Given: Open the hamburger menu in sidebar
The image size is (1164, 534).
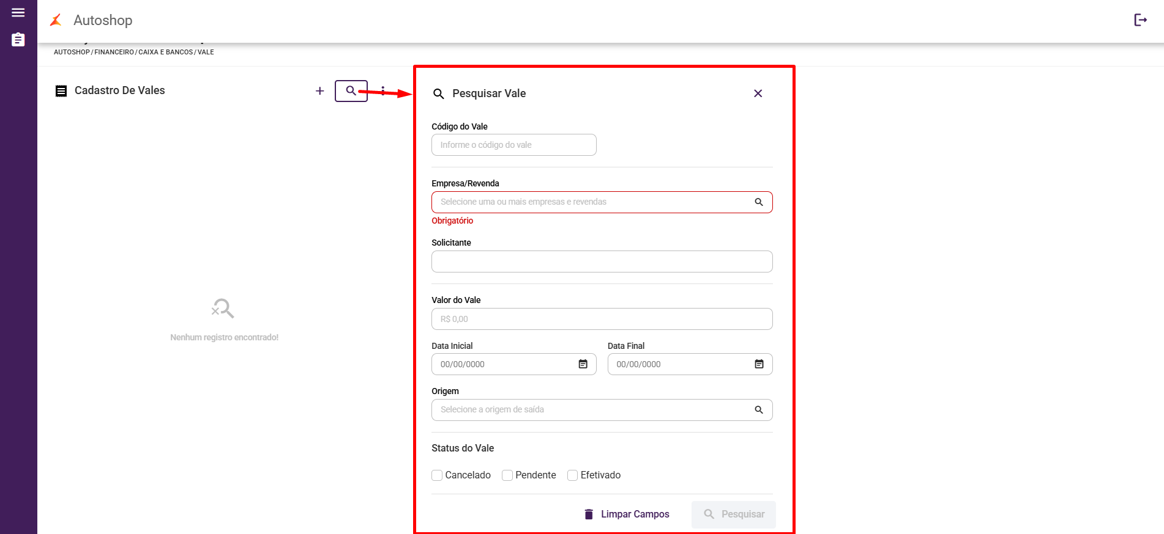Looking at the screenshot, I should click(x=18, y=13).
